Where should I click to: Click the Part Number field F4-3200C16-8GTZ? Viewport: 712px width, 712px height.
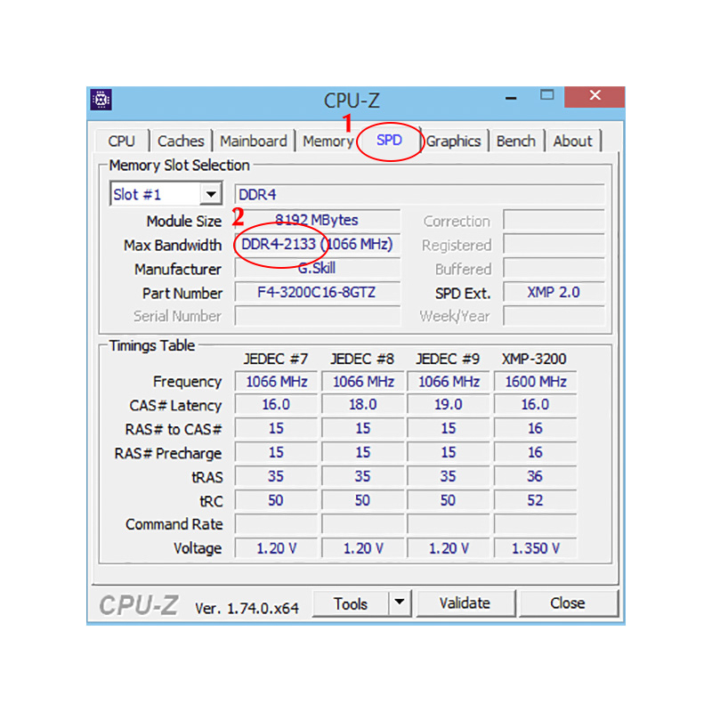click(x=316, y=293)
